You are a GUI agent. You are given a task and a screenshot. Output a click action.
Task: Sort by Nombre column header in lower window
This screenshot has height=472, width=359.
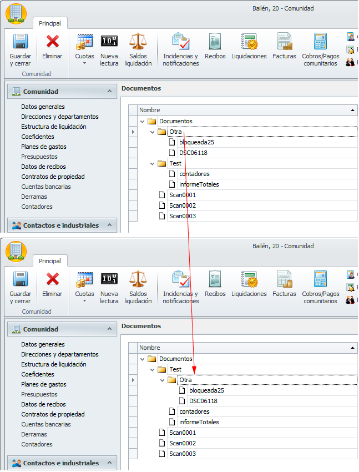pyautogui.click(x=247, y=348)
